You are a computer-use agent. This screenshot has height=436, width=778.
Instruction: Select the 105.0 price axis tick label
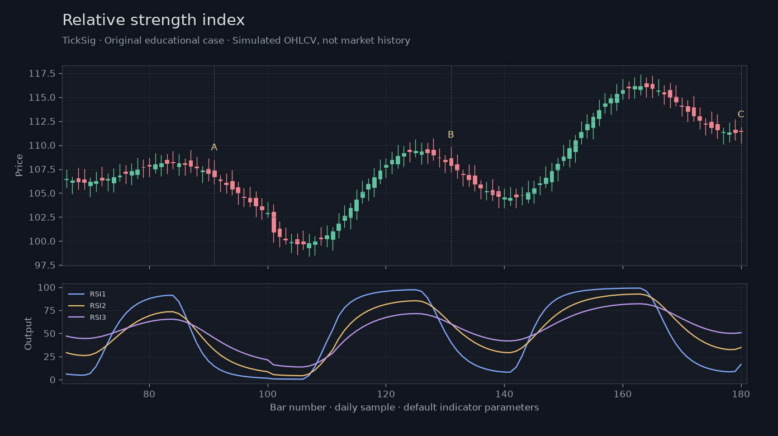(42, 193)
